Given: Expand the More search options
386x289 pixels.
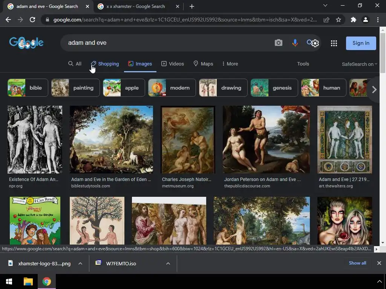Looking at the screenshot, I should (230, 64).
